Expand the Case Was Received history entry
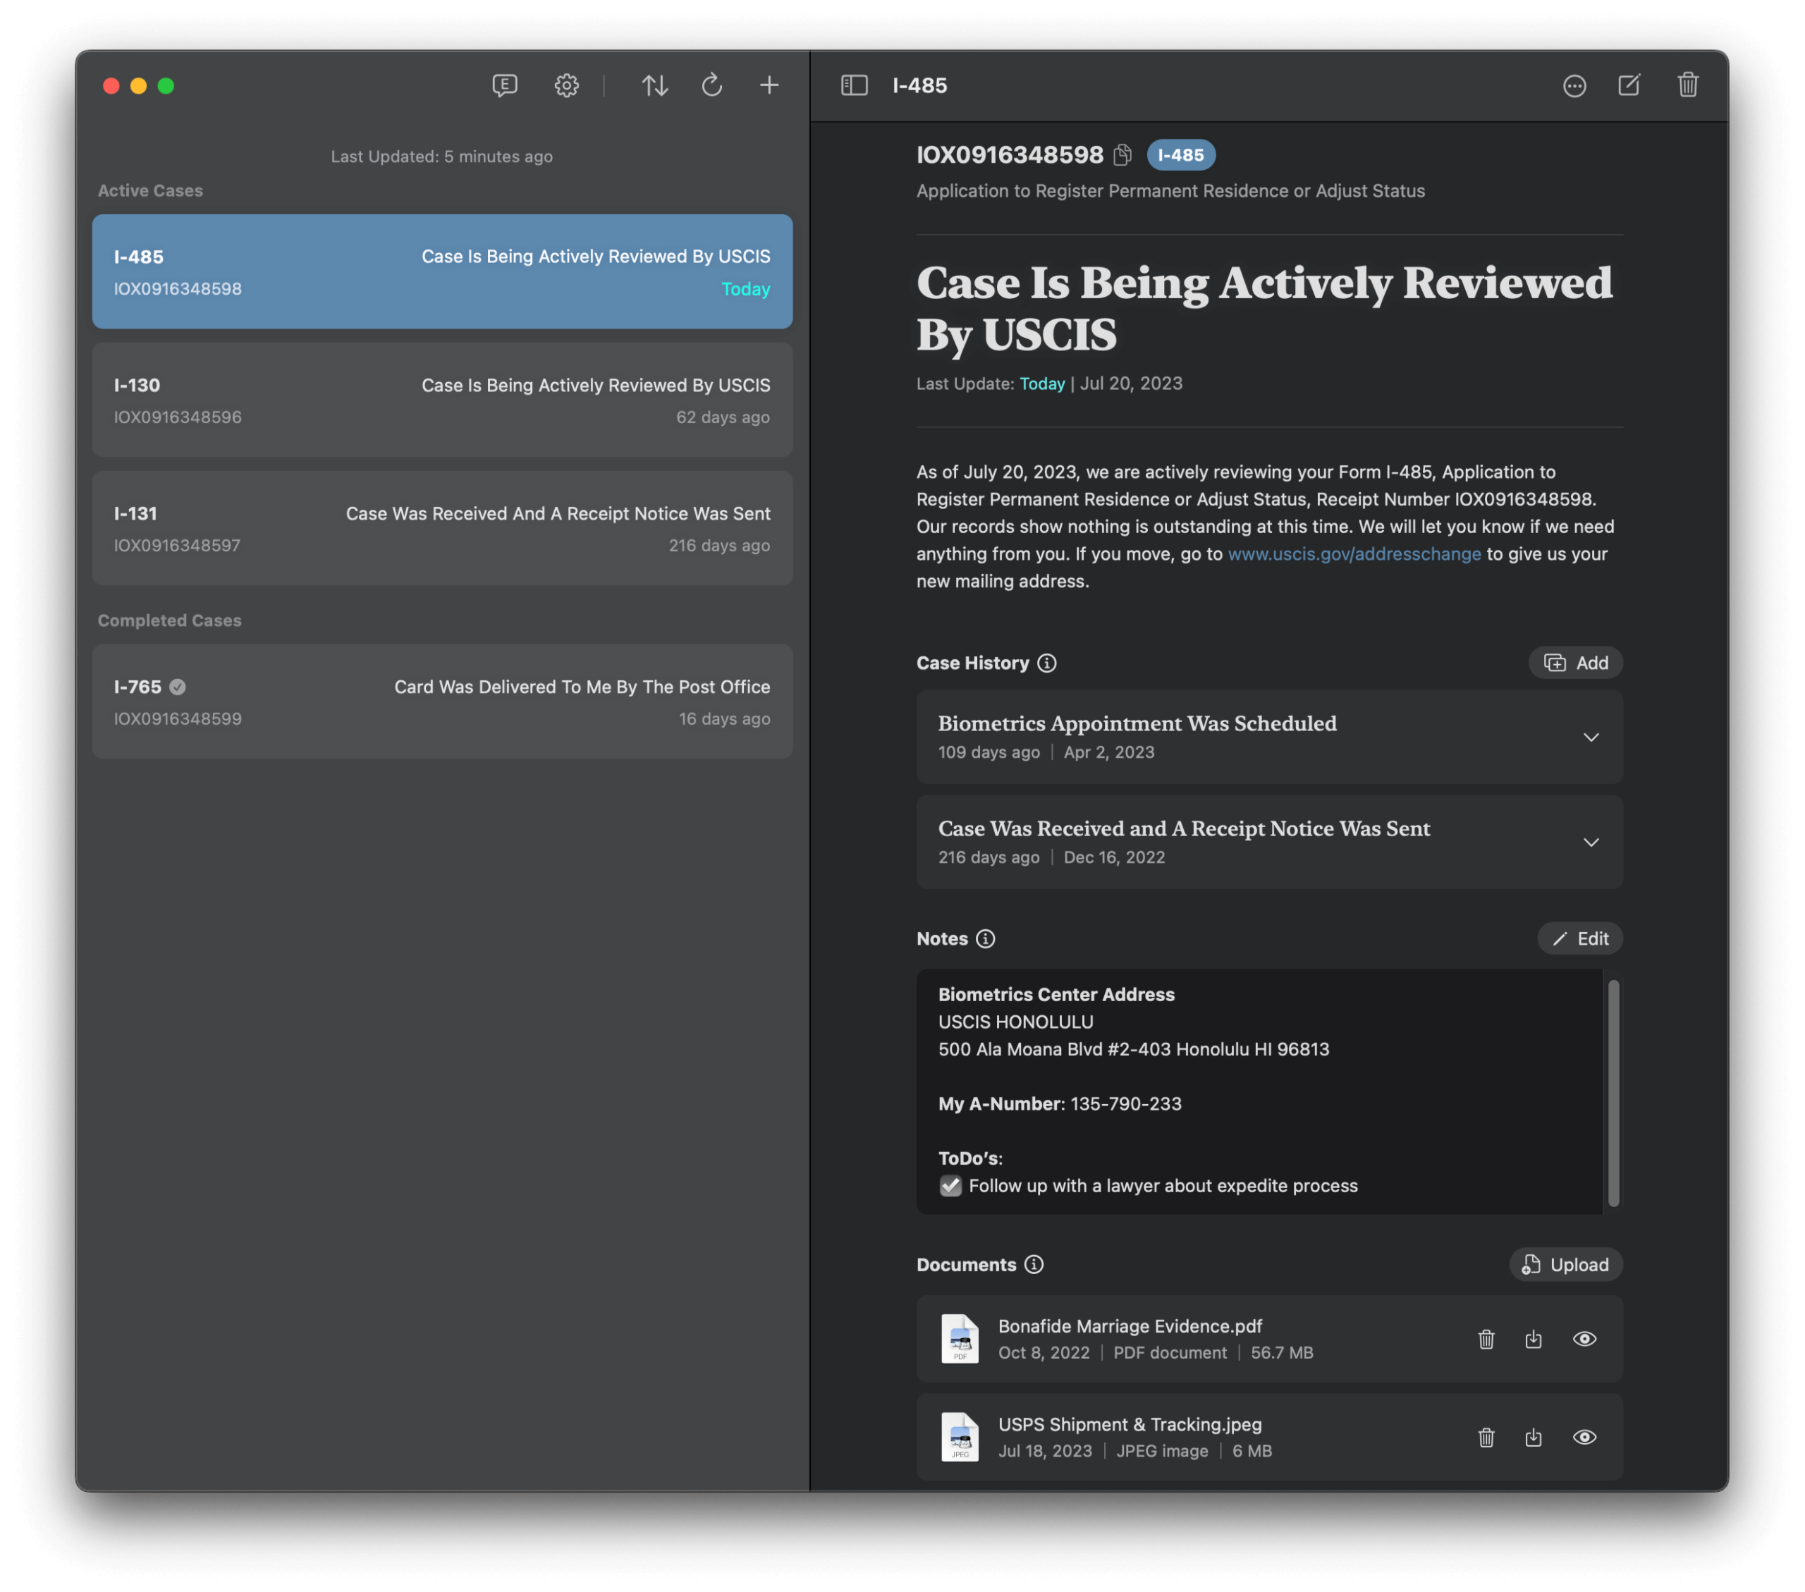The image size is (1805, 1592). (1591, 843)
